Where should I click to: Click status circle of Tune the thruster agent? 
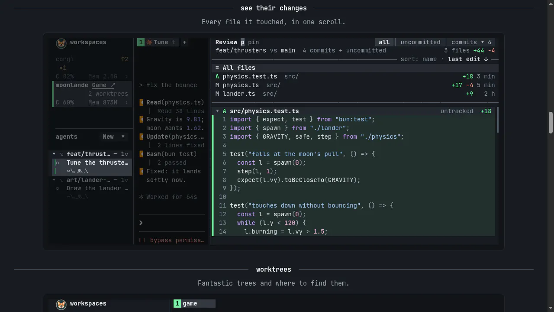(58, 162)
